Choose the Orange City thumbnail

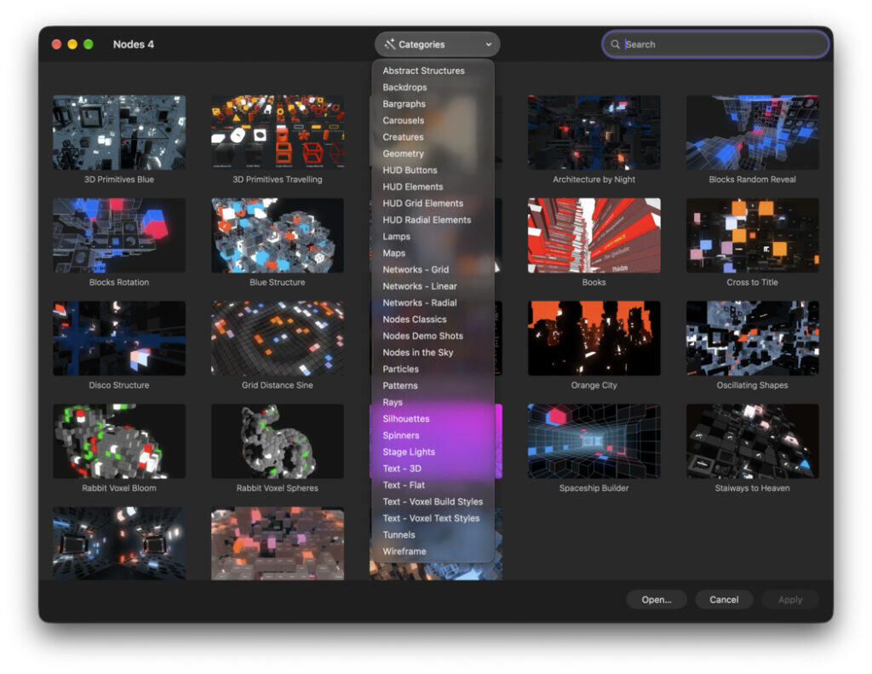(x=594, y=338)
